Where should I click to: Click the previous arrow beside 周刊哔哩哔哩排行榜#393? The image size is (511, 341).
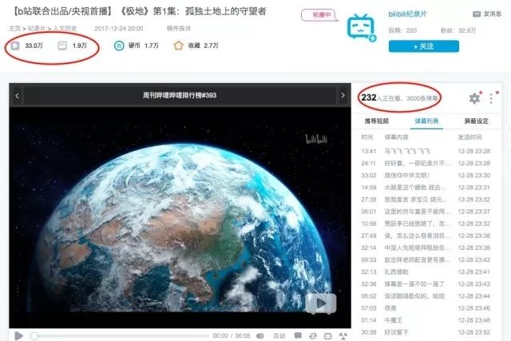point(17,96)
